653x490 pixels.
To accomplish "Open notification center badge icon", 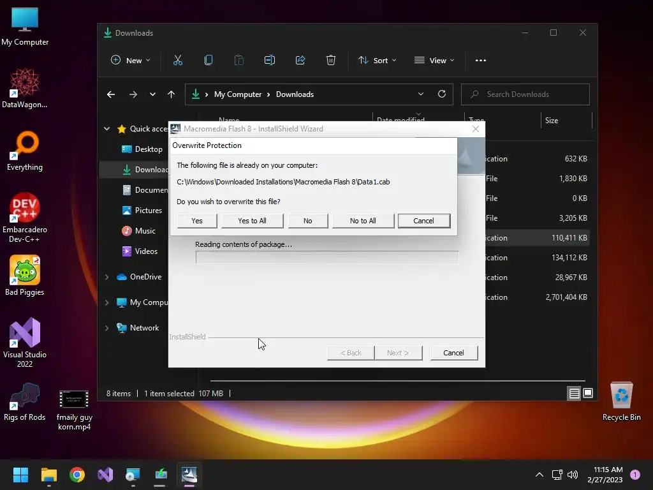I will (635, 475).
